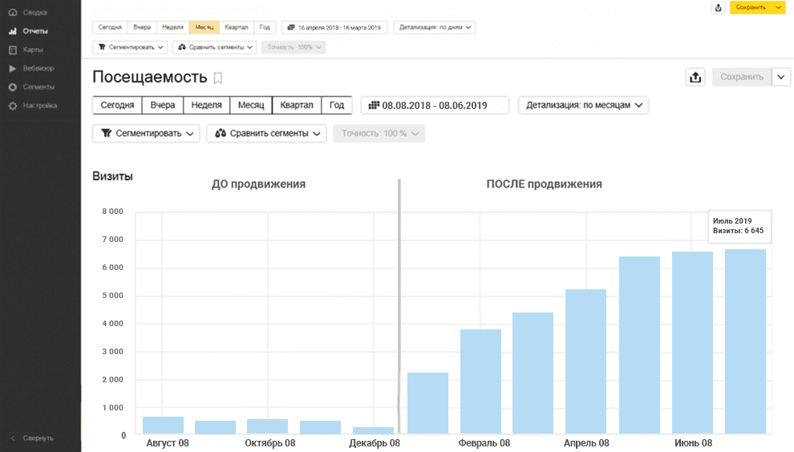The height and width of the screenshot is (452, 794).
Task: Click the large export icon beside Сохранить
Action: click(x=695, y=77)
